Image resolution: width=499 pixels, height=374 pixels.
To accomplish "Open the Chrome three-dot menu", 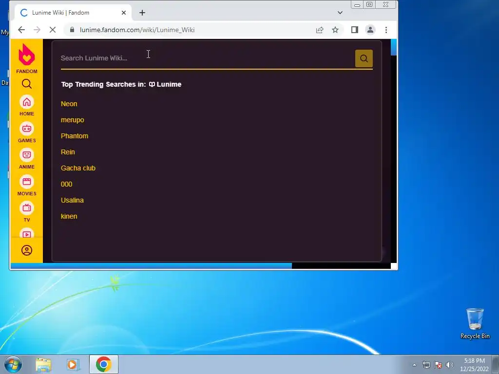I will [x=386, y=30].
